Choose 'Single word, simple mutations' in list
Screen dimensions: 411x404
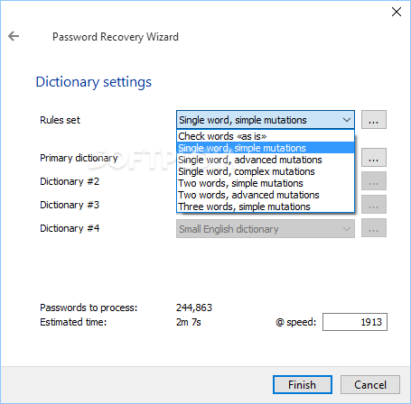[x=266, y=148]
